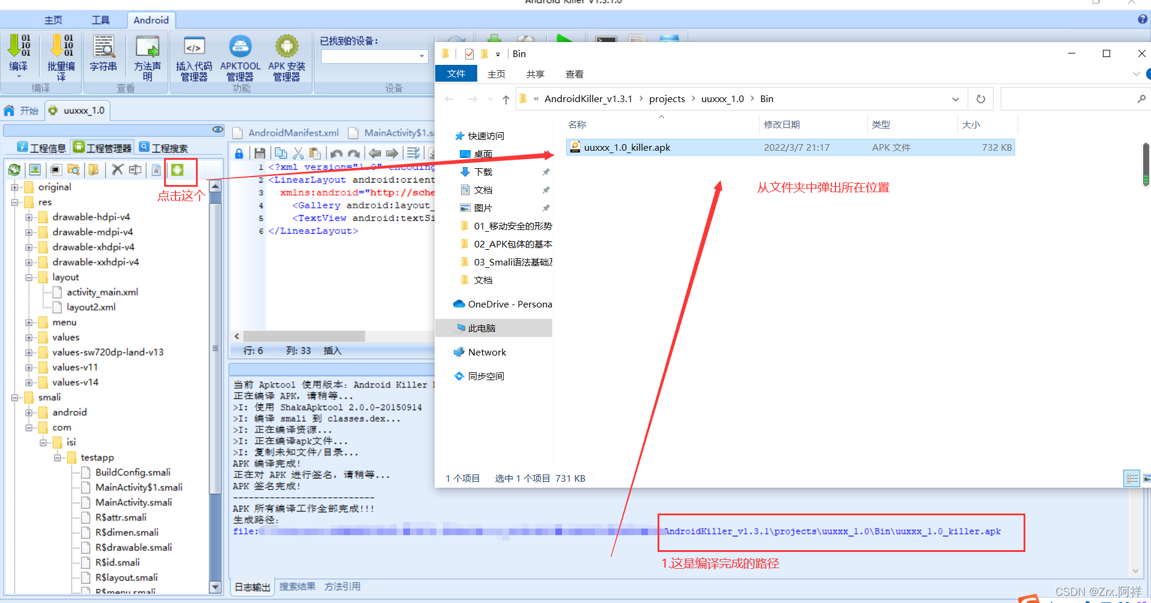Viewport: 1151px width, 603px height.
Task: Collapse the layout folder node
Action: click(x=29, y=277)
